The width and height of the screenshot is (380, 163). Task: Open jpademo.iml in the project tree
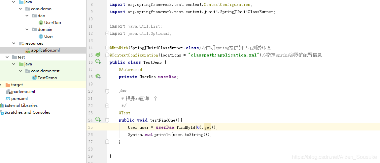point(23,92)
